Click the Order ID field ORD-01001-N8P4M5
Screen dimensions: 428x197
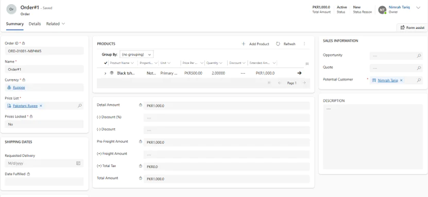pos(44,51)
